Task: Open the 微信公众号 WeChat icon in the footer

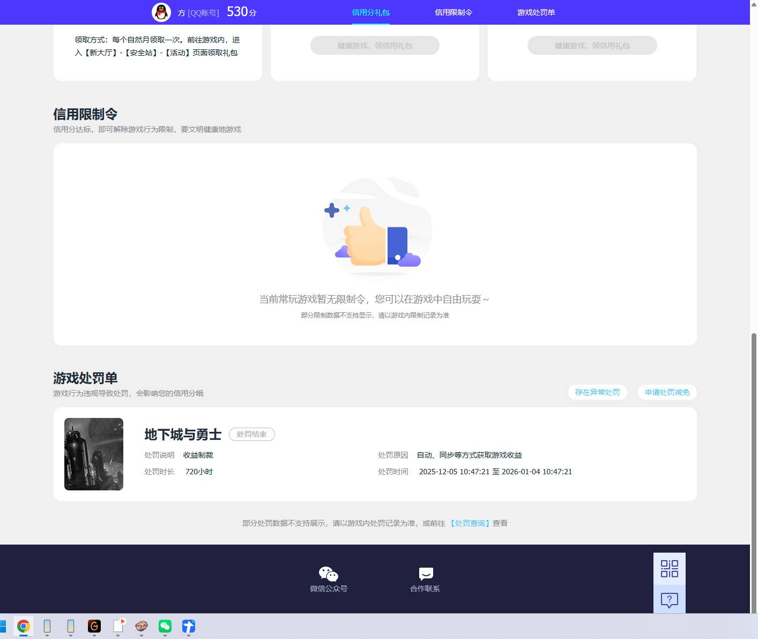Action: (328, 574)
